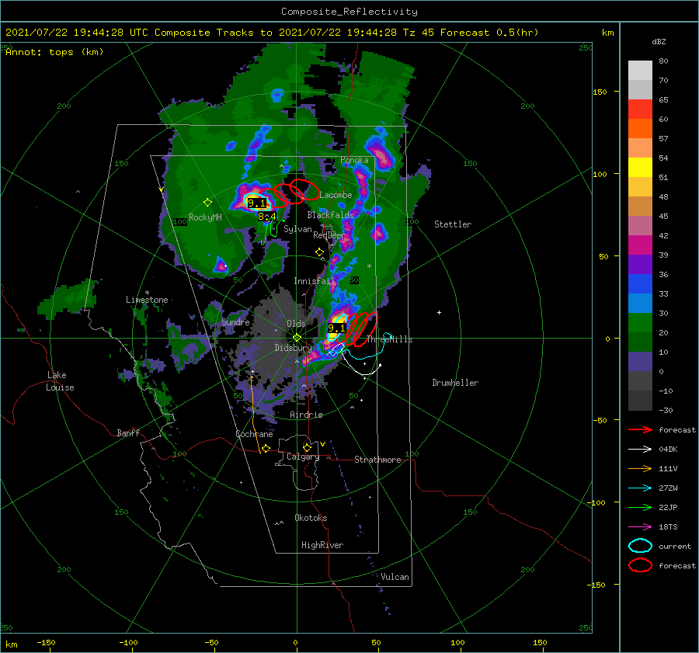The width and height of the screenshot is (699, 653).
Task: Click the dBZ legend heading
Action: (x=659, y=42)
